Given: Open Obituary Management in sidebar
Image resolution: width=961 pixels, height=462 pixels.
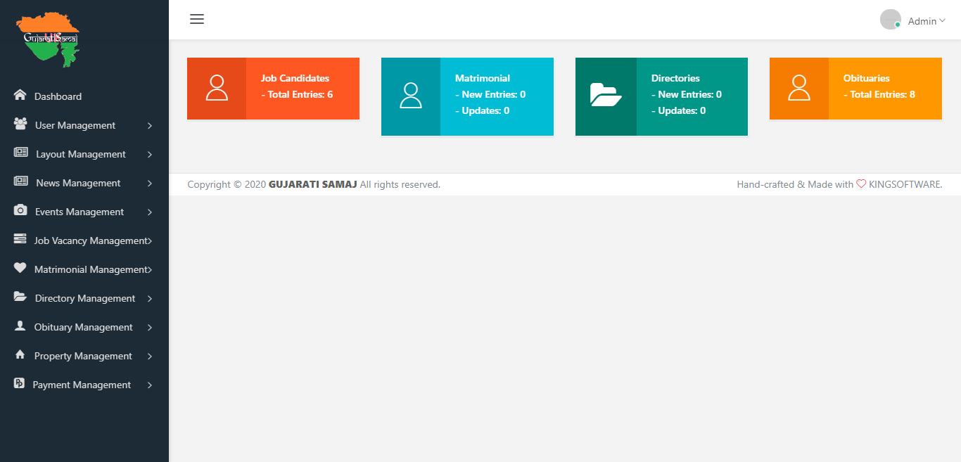Looking at the screenshot, I should tap(83, 327).
